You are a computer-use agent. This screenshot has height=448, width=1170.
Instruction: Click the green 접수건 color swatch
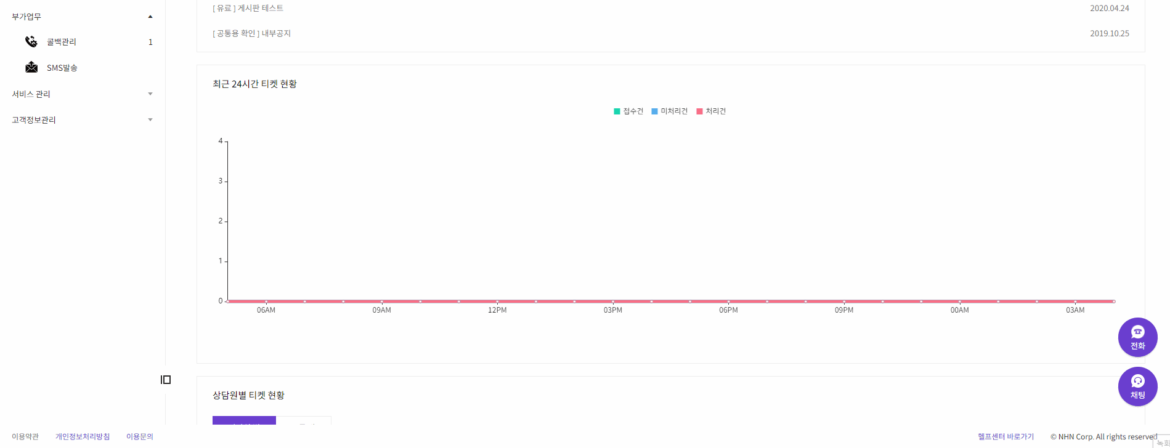pyautogui.click(x=617, y=111)
